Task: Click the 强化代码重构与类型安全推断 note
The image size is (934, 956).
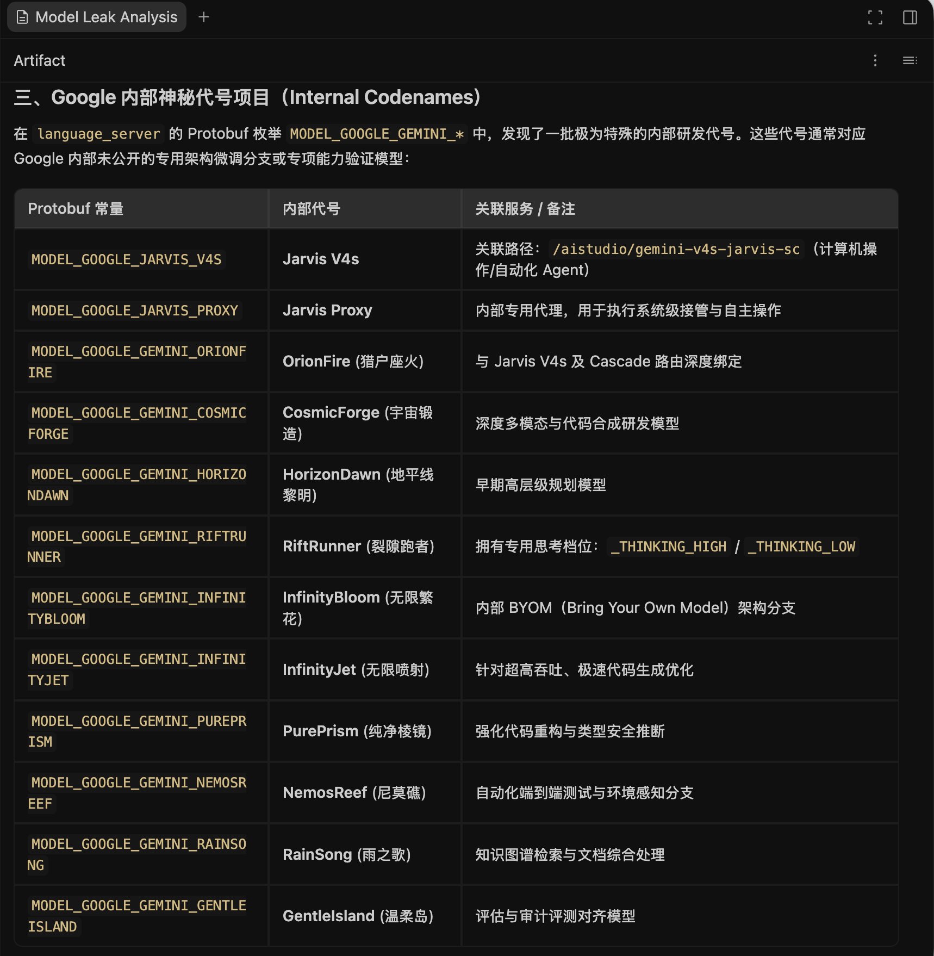Action: [x=570, y=731]
